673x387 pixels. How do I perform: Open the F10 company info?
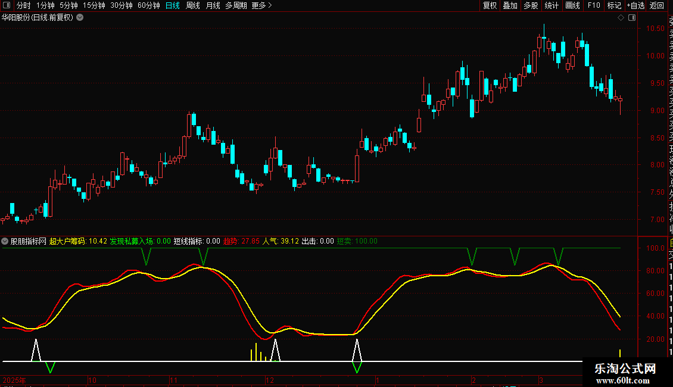pyautogui.click(x=594, y=5)
